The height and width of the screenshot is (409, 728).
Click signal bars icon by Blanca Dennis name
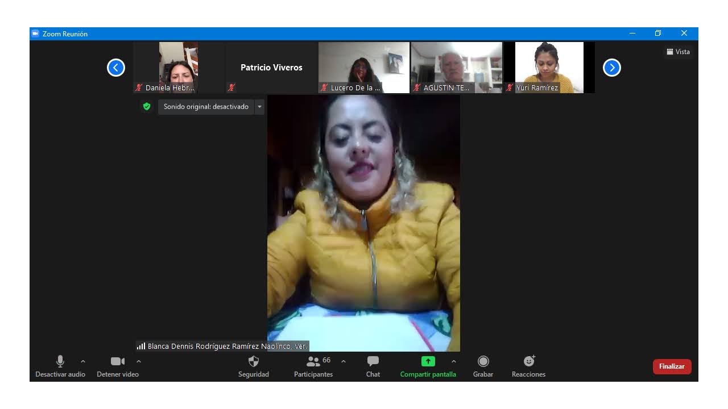(141, 346)
